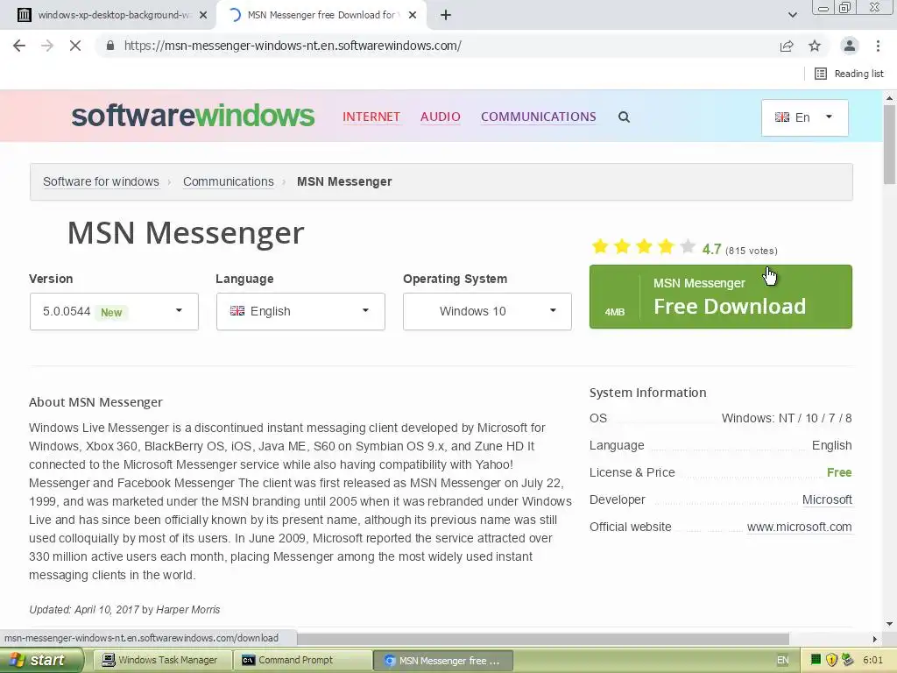Open the Windows XP start button
The height and width of the screenshot is (673, 897).
click(41, 660)
